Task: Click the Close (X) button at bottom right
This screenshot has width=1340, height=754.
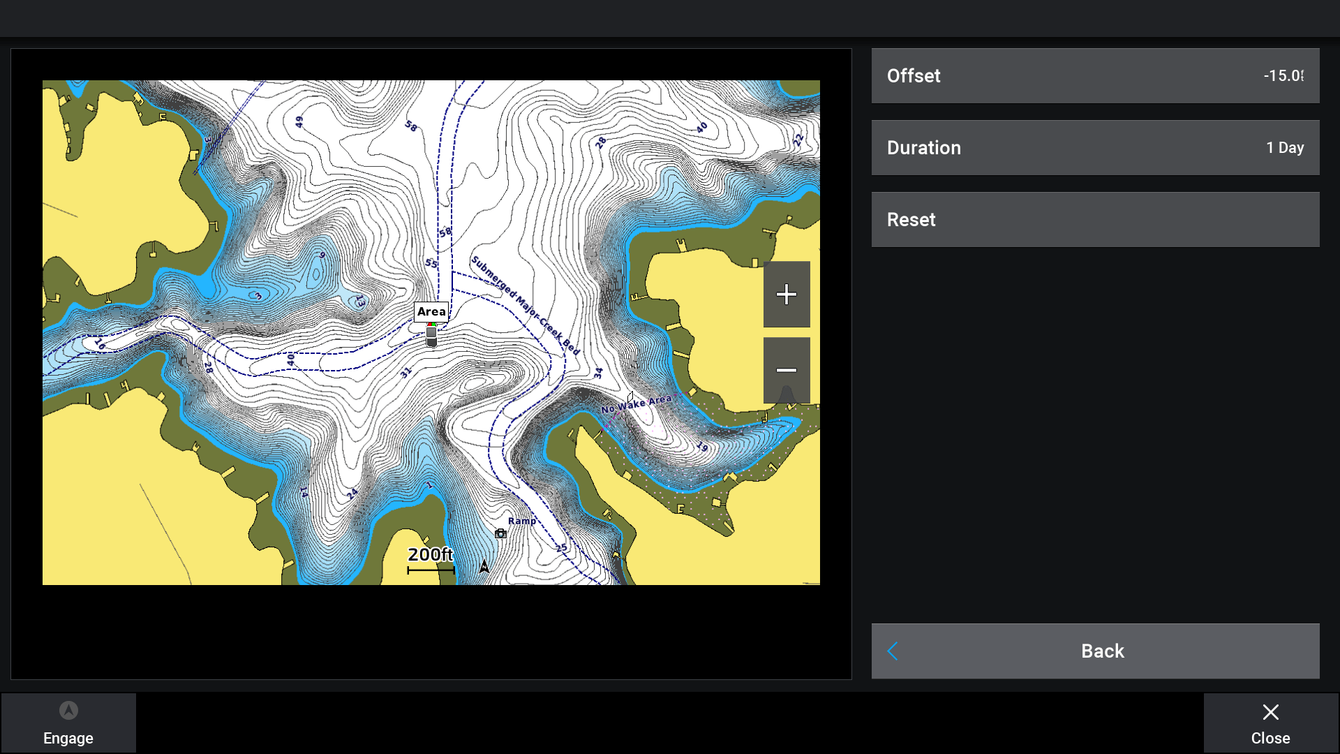Action: (1271, 723)
